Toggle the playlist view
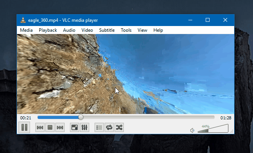The height and width of the screenshot is (153, 253). coord(99,127)
